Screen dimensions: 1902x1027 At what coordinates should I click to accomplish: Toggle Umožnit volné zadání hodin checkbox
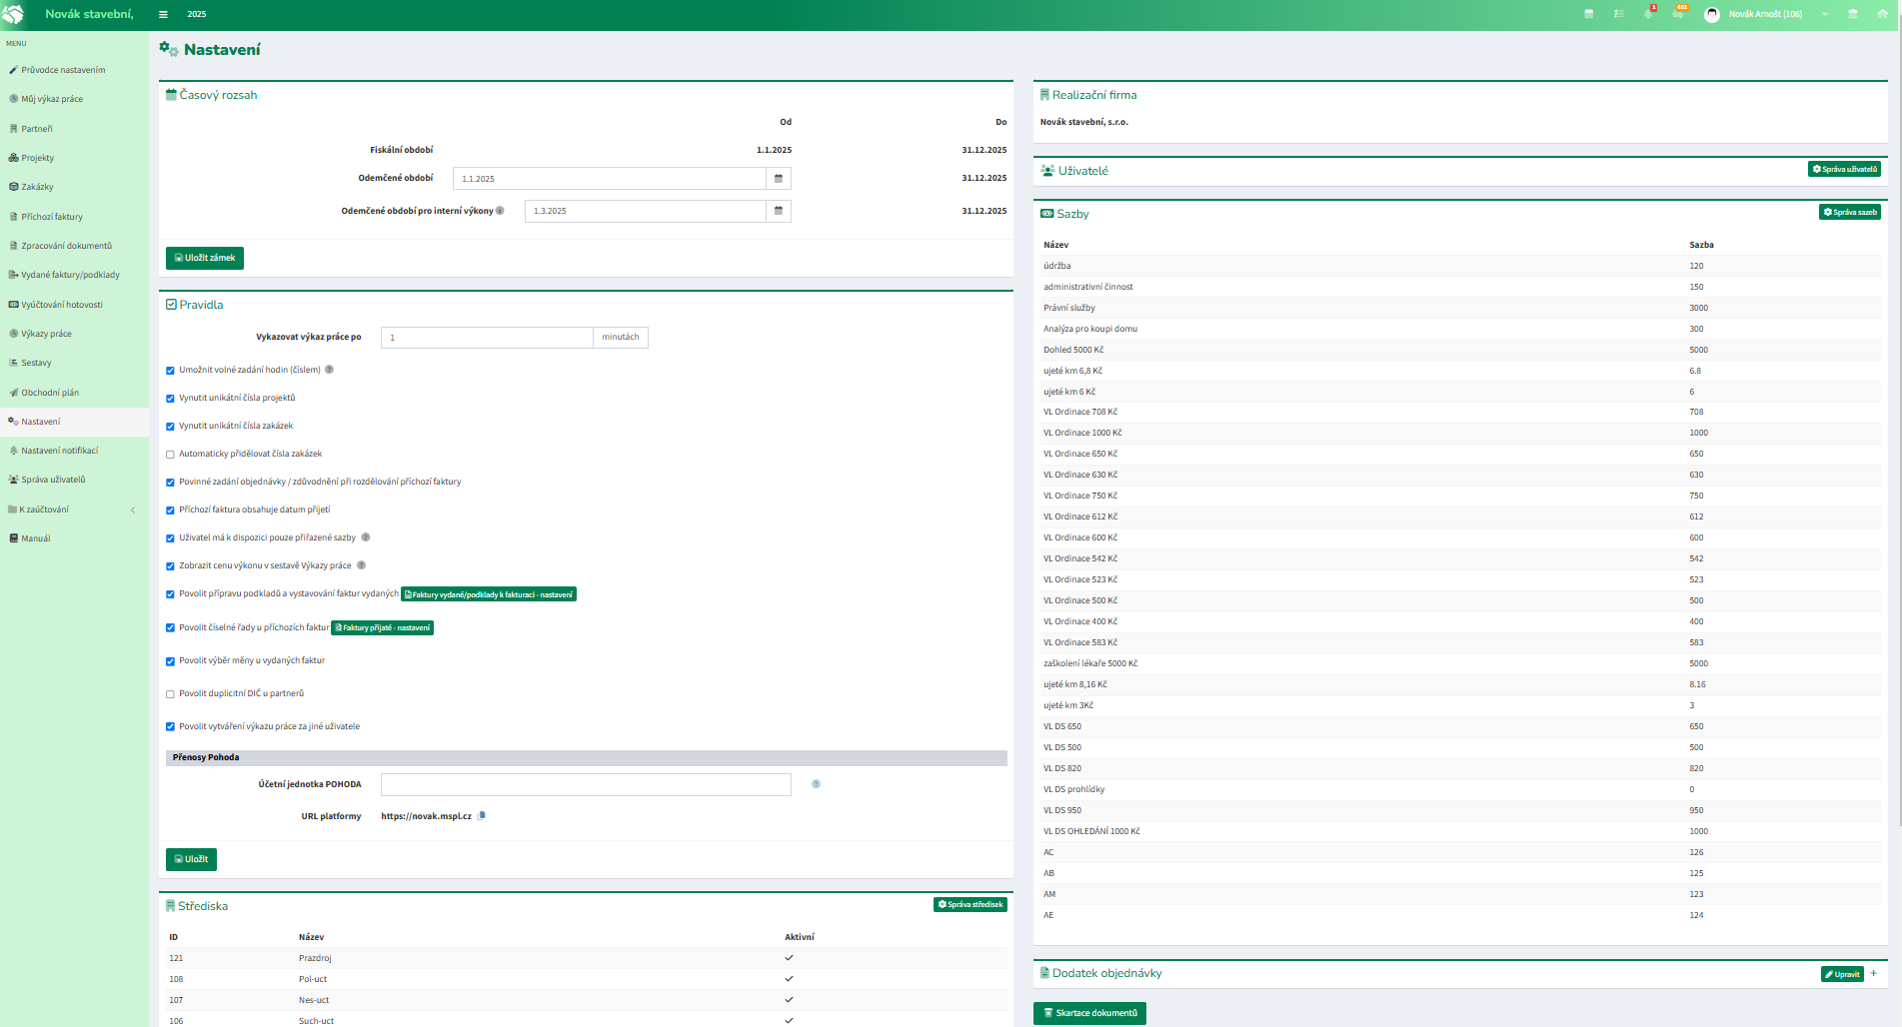pos(170,371)
